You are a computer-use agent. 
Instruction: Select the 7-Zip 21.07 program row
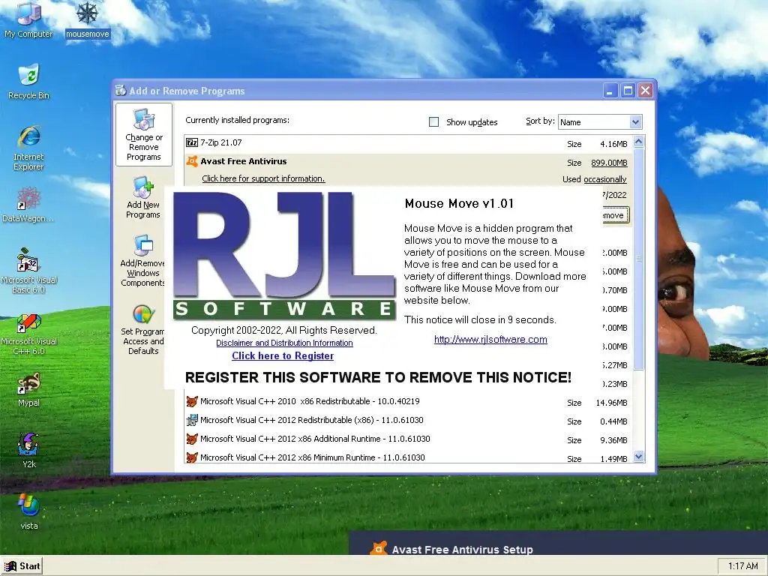click(x=408, y=143)
